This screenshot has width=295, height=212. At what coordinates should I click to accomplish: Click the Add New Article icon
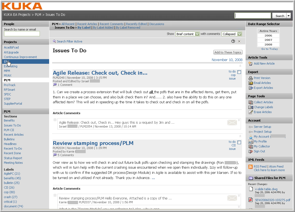(x=251, y=63)
